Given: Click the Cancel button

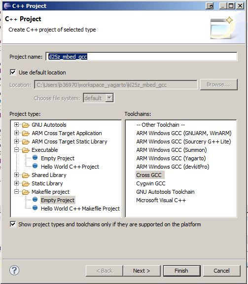Looking at the screenshot, I should 222,271.
